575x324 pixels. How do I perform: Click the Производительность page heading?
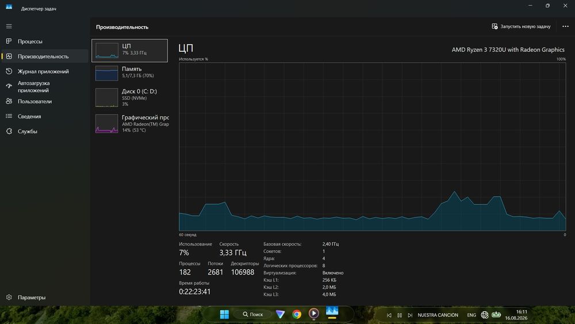click(122, 27)
